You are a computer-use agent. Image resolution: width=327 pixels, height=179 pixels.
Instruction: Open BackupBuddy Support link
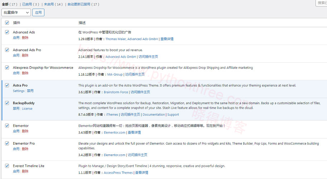(x=173, y=115)
